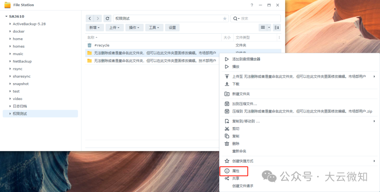The height and width of the screenshot is (192, 380).
Task: Switch to list view mode icon
Action: coord(263,28)
